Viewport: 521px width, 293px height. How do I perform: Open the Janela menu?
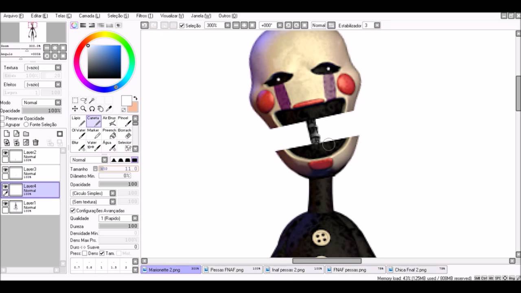point(201,16)
